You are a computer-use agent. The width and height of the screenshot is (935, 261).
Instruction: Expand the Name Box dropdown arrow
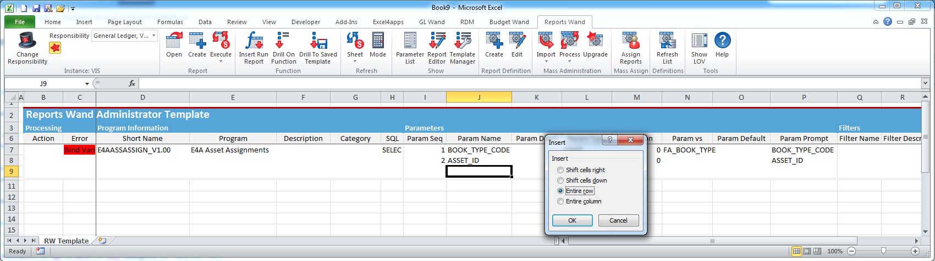[x=87, y=83]
